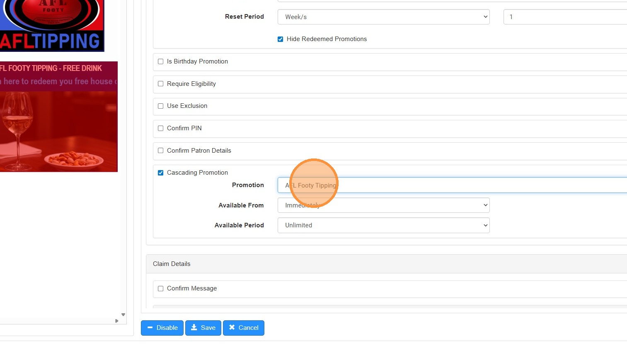Click the Disable button with minus icon

pyautogui.click(x=162, y=328)
